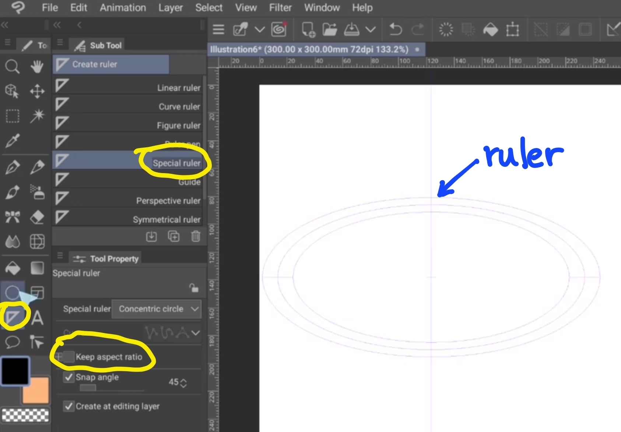
Task: Open the Filter menu
Action: tap(280, 8)
